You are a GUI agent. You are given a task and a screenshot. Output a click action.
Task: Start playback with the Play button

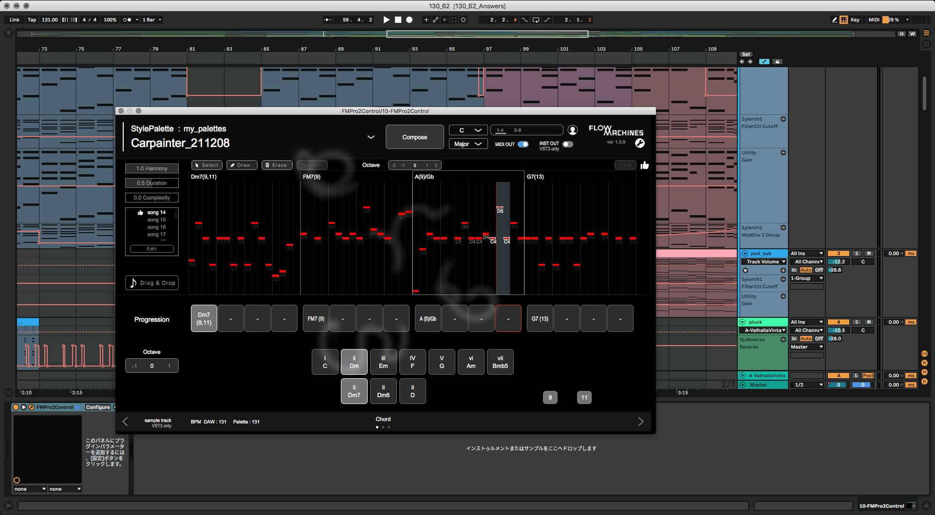[386, 20]
